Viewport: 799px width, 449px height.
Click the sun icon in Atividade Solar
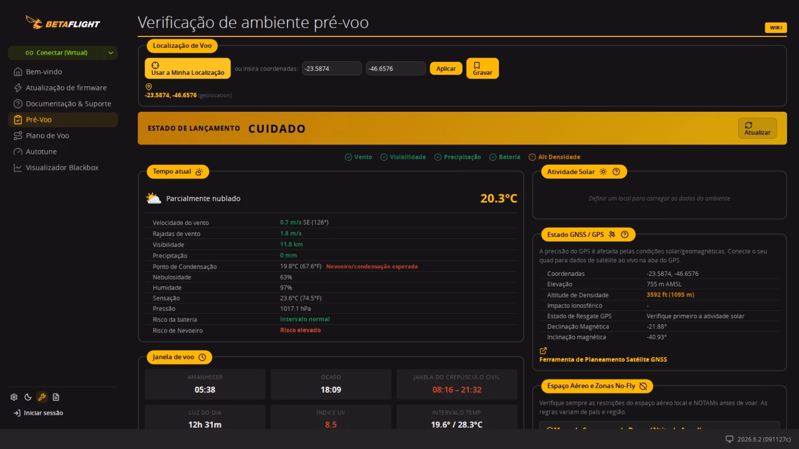(x=603, y=172)
